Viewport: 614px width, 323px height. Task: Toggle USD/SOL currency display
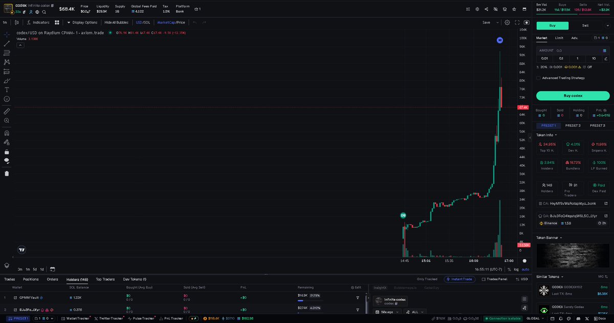[143, 23]
